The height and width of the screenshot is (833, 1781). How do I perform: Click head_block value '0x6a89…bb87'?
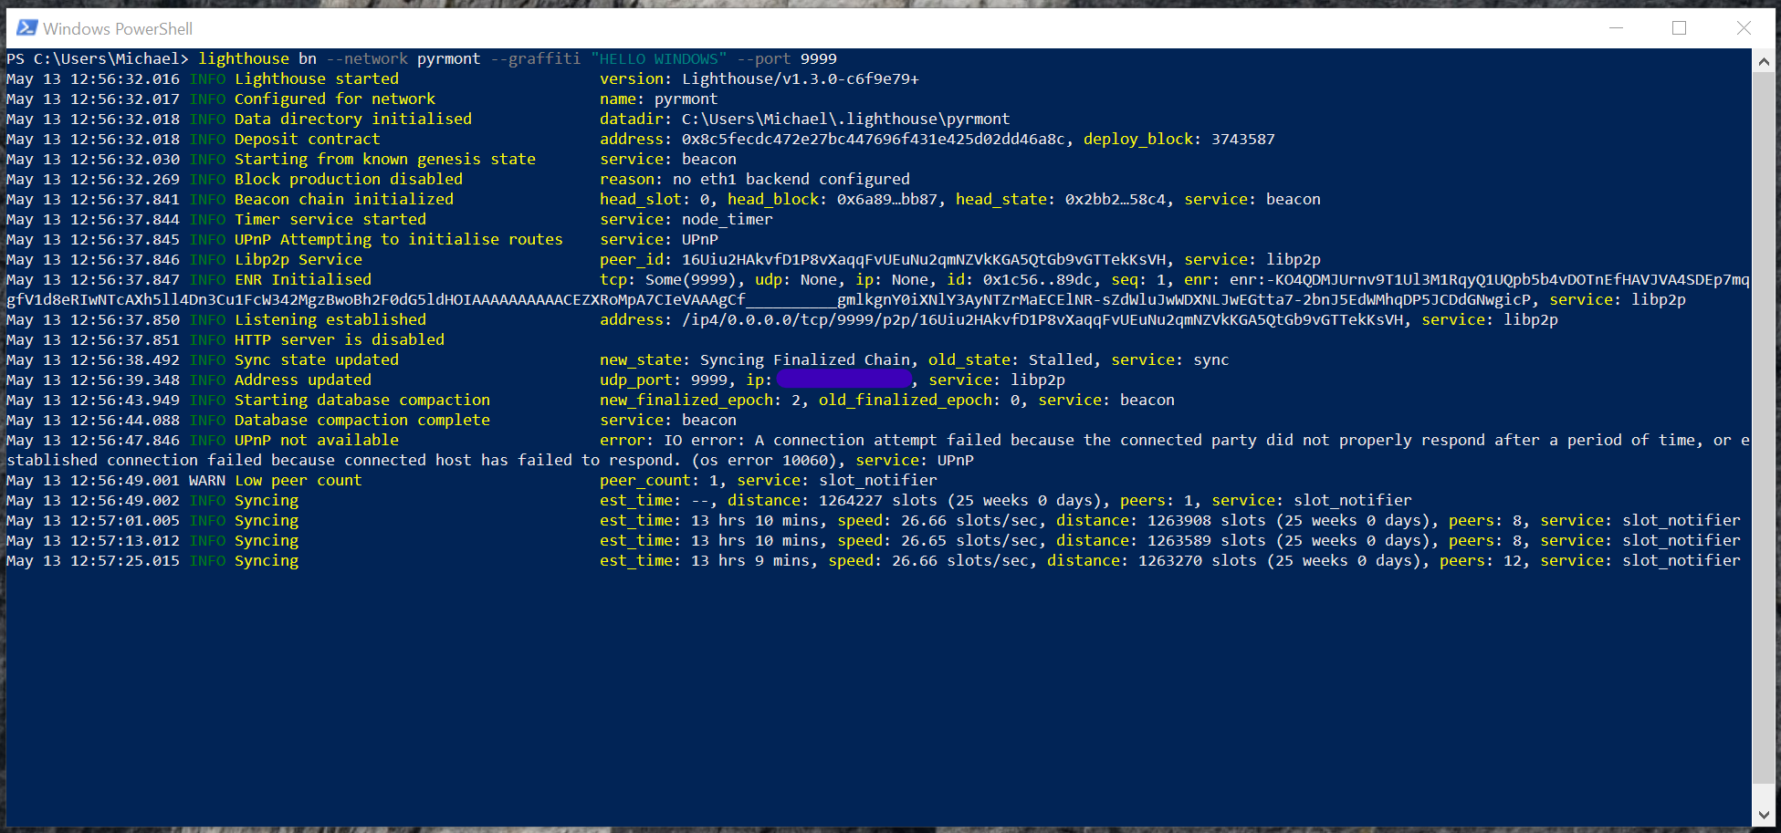click(x=887, y=199)
